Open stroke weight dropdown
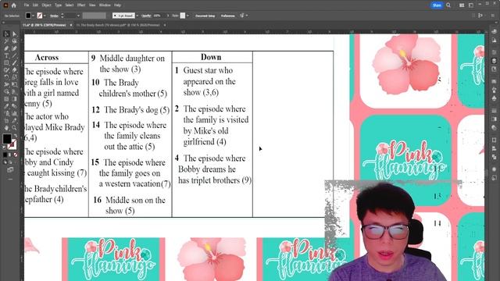The width and height of the screenshot is (500, 281). (78, 16)
